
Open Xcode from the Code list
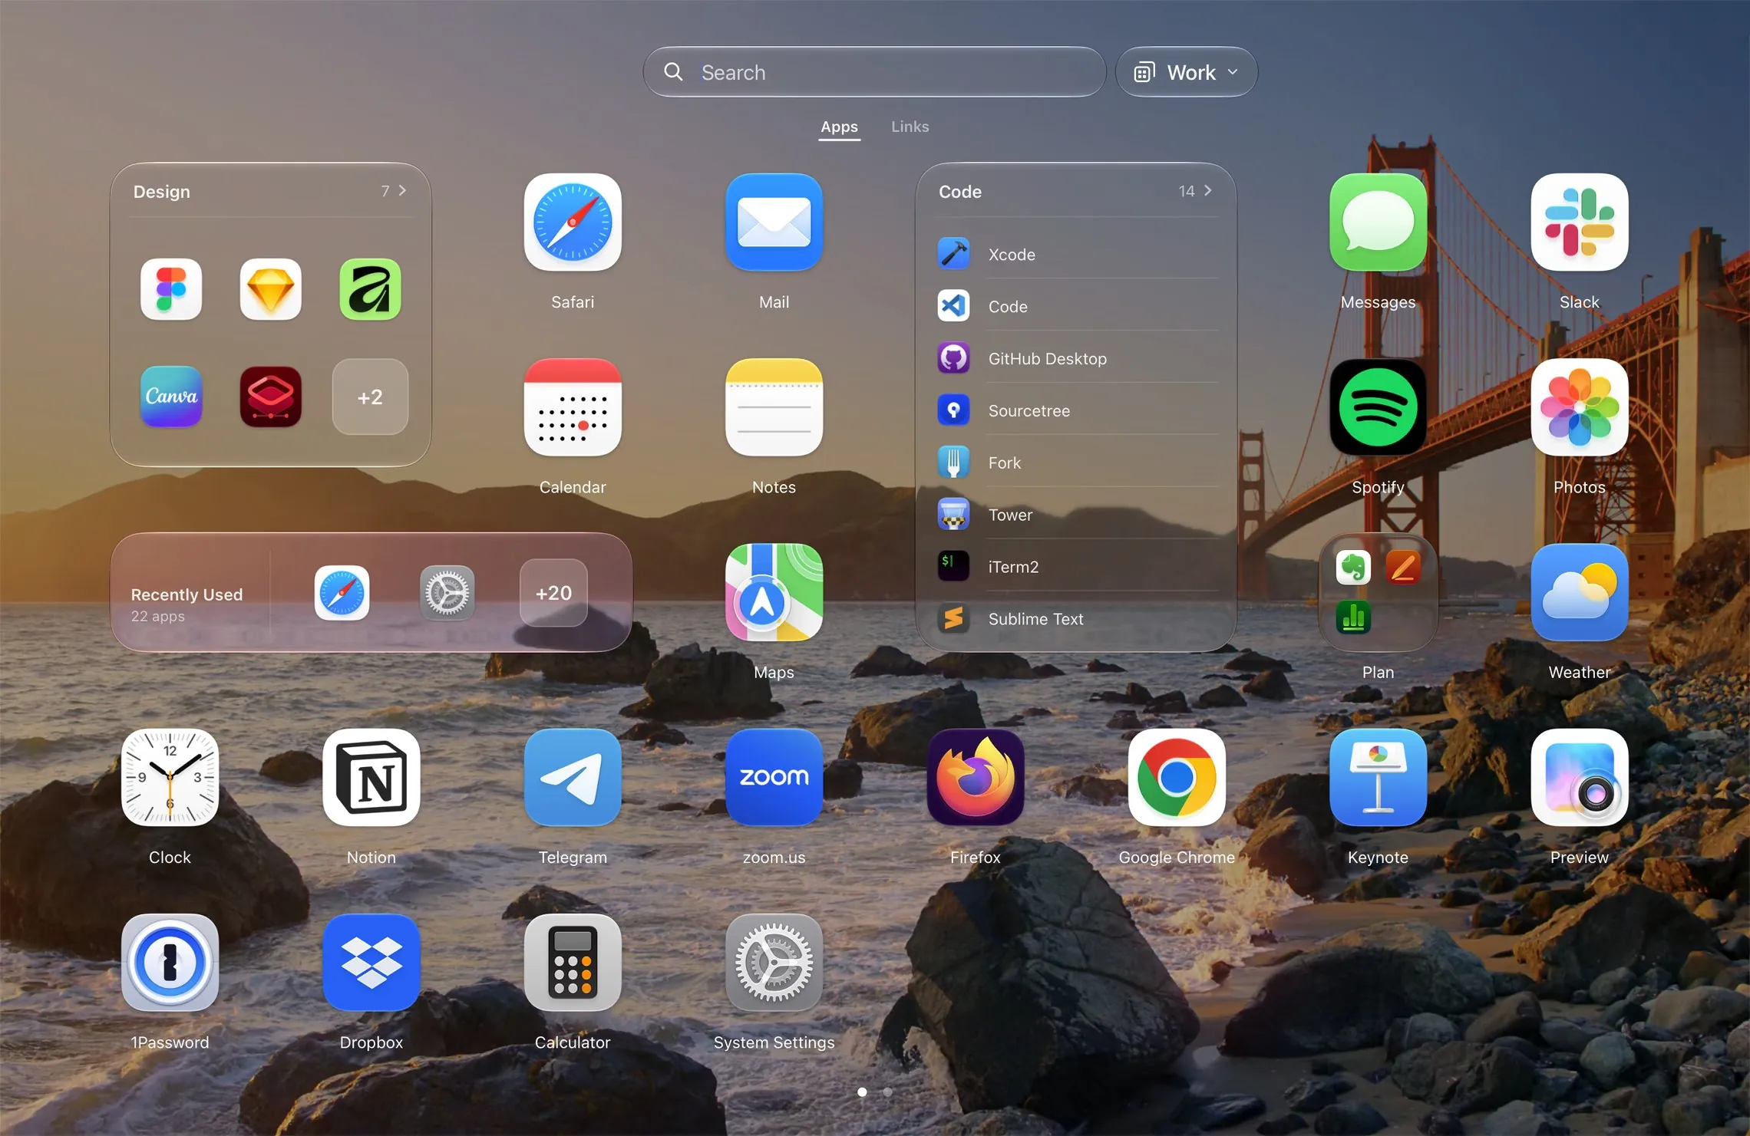tap(1076, 254)
